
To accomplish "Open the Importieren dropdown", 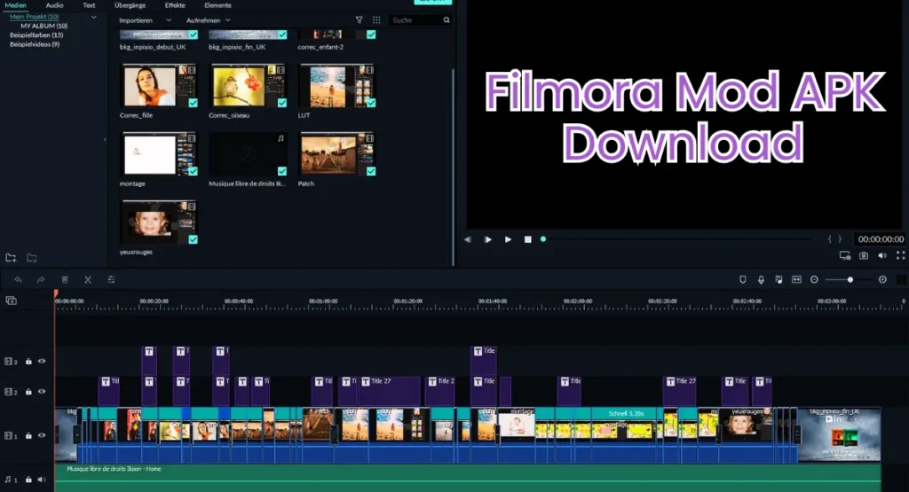I will tap(145, 20).
